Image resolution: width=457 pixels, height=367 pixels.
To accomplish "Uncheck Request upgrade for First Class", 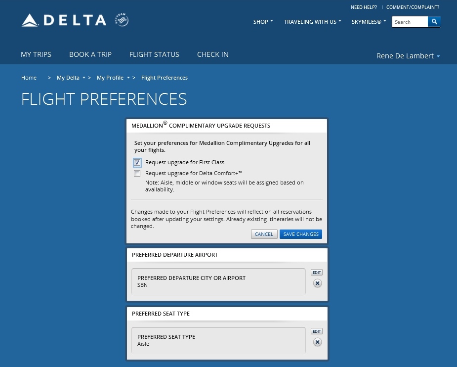I will coord(137,162).
